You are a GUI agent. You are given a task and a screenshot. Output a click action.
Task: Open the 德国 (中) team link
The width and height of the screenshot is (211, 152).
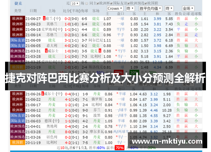click(x=52, y=121)
